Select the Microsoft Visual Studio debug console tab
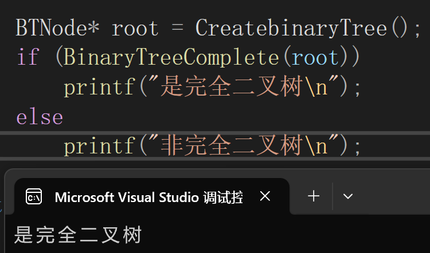Image resolution: width=430 pixels, height=253 pixels. [152, 196]
